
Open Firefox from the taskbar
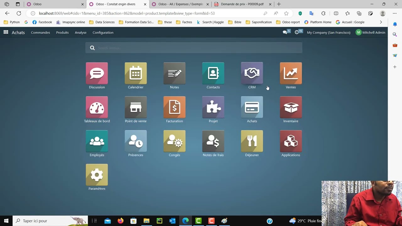pyautogui.click(x=121, y=221)
